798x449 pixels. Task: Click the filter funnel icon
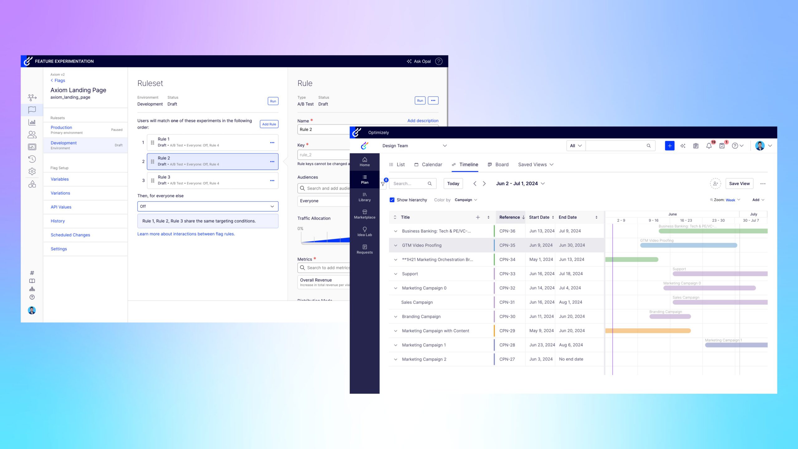point(383,184)
